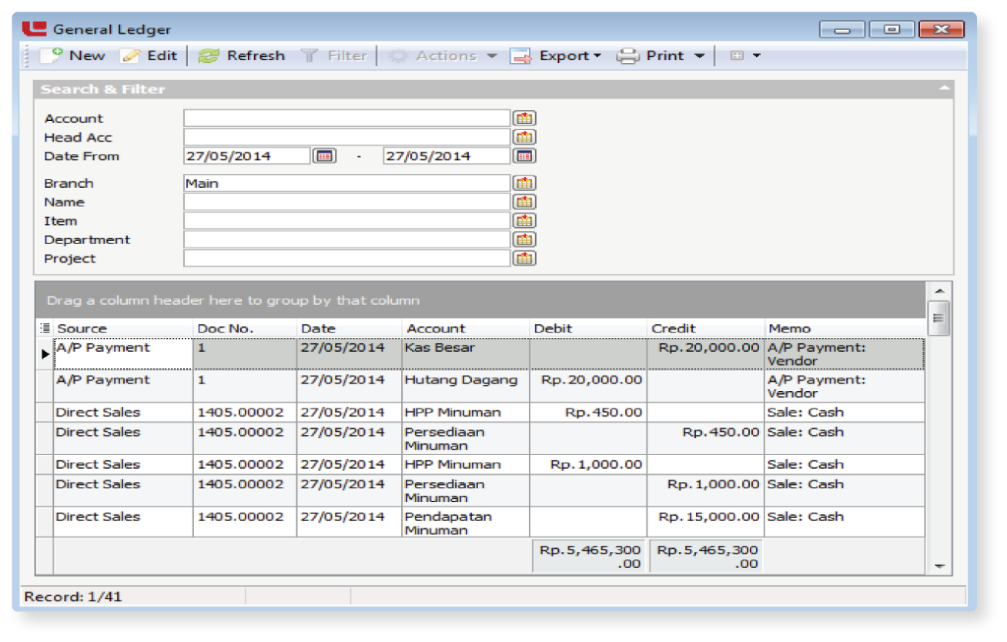
Task: Click the Name input field
Action: click(x=347, y=202)
